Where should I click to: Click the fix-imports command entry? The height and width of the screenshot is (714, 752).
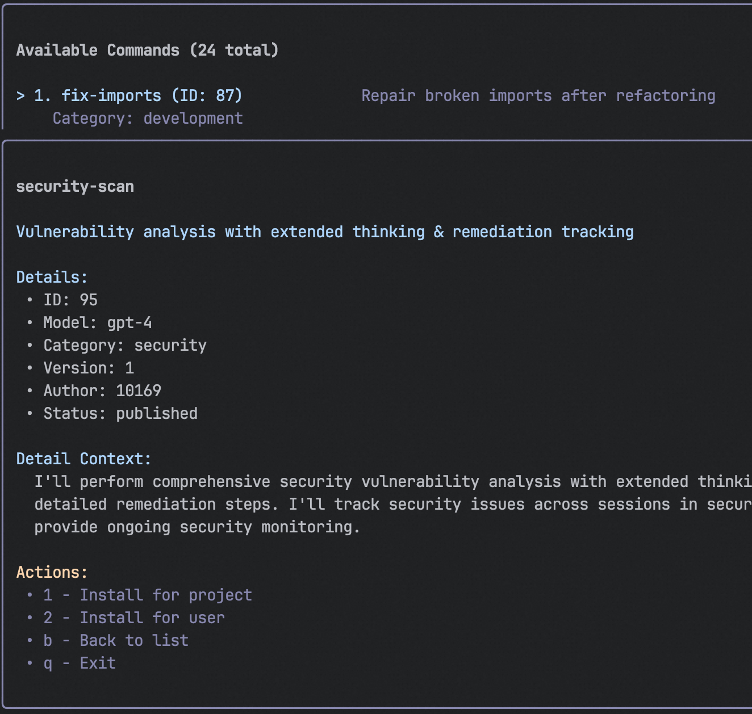click(x=138, y=95)
